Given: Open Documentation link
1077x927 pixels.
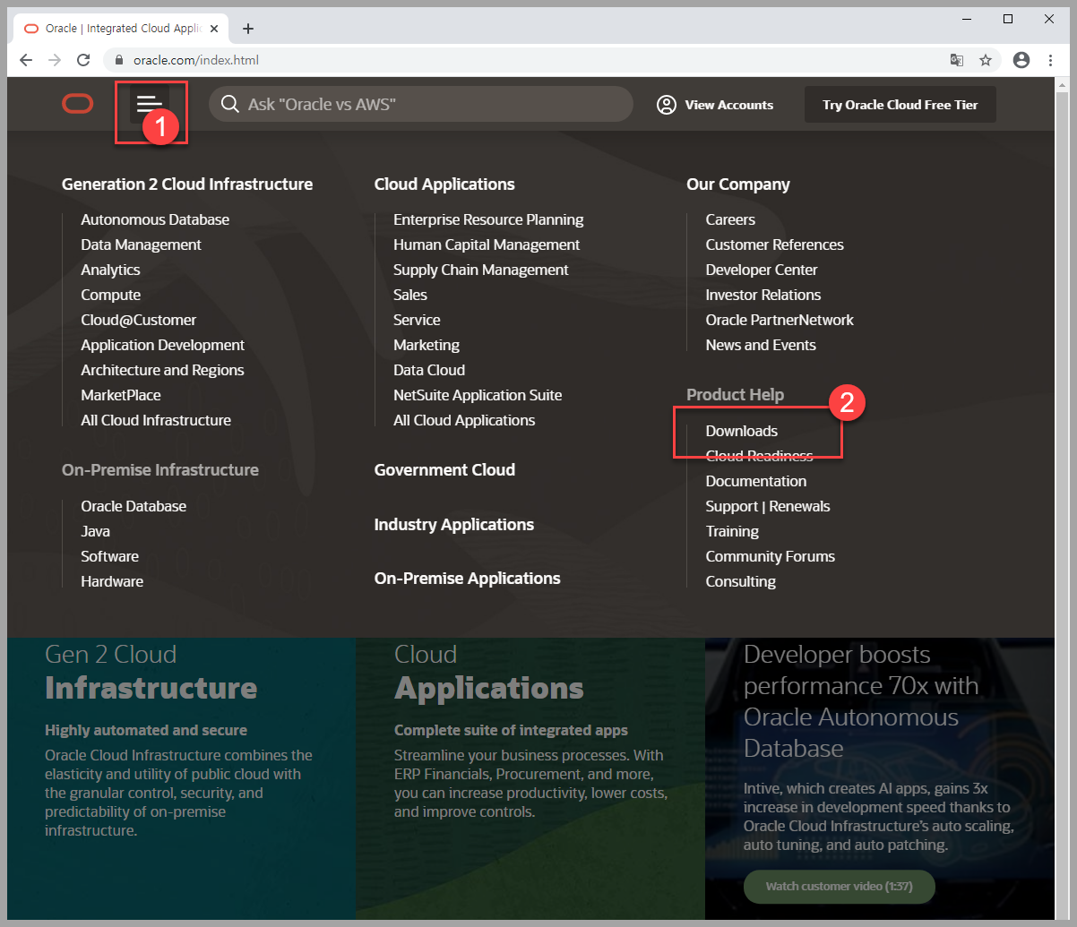Looking at the screenshot, I should (x=756, y=481).
